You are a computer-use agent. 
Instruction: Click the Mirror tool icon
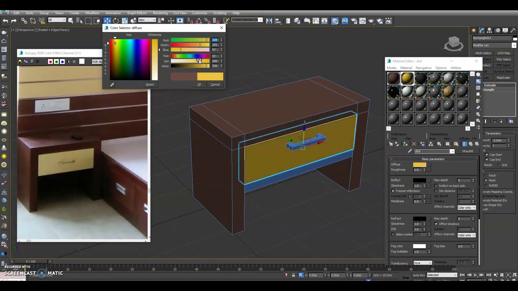[x=269, y=21]
